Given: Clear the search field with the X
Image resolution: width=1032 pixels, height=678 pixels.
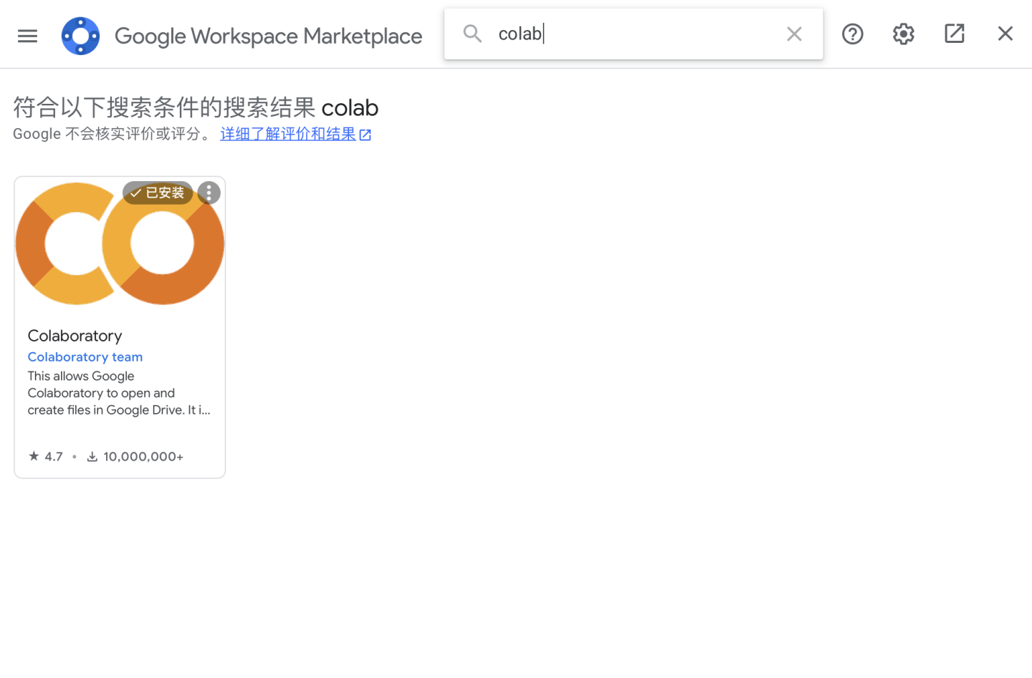Looking at the screenshot, I should (x=794, y=33).
